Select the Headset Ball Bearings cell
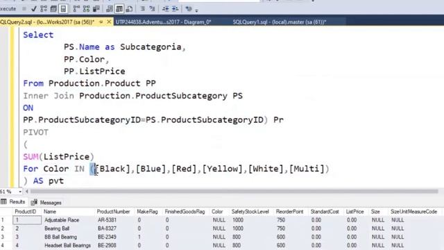 (67, 245)
